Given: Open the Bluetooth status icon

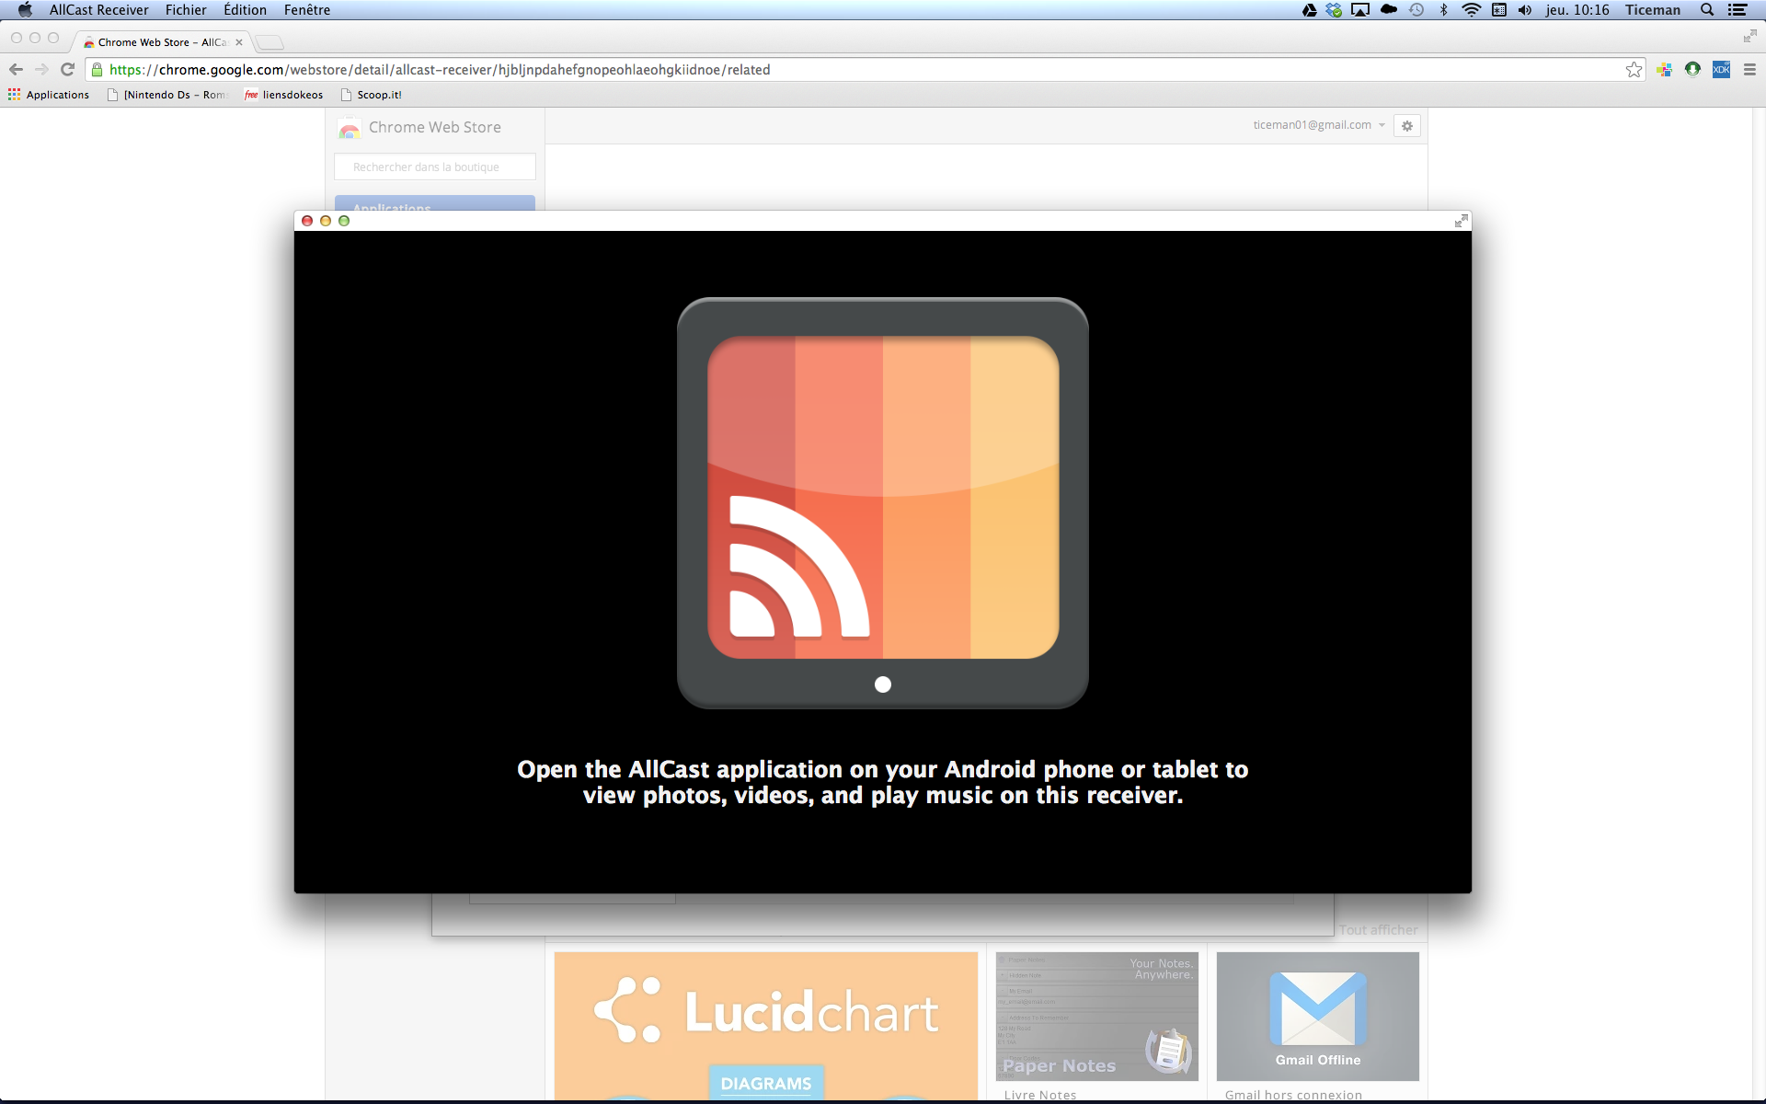Looking at the screenshot, I should point(1443,10).
